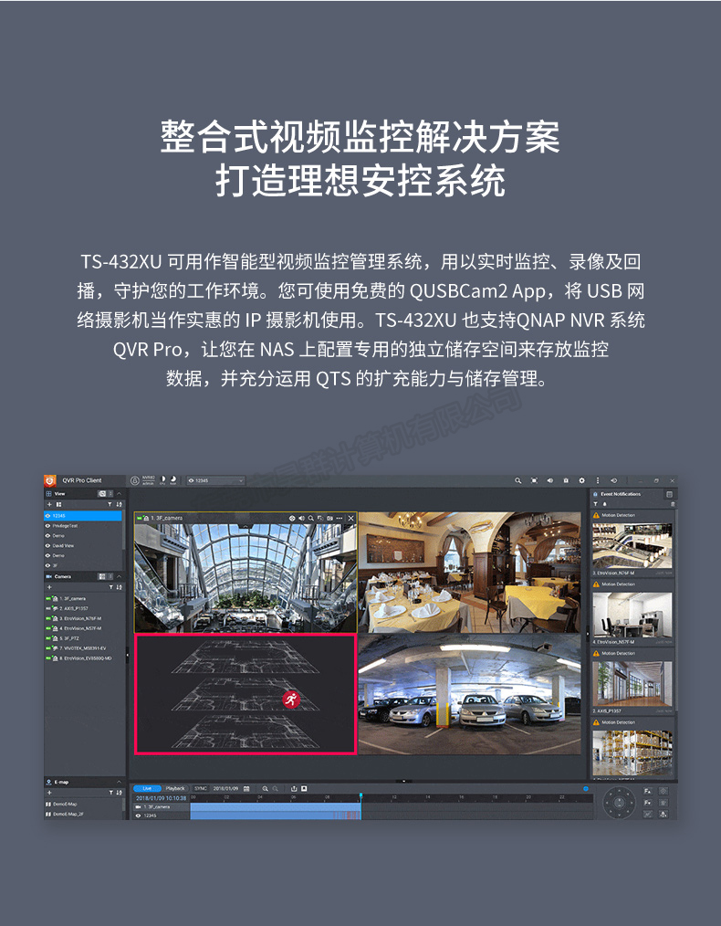Export video with timeline export icon

click(294, 788)
